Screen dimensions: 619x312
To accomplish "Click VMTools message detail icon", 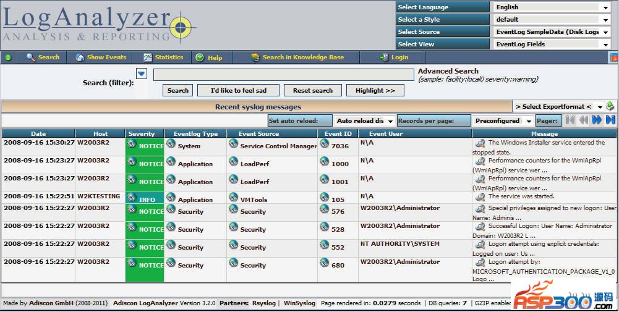I will 480,196.
